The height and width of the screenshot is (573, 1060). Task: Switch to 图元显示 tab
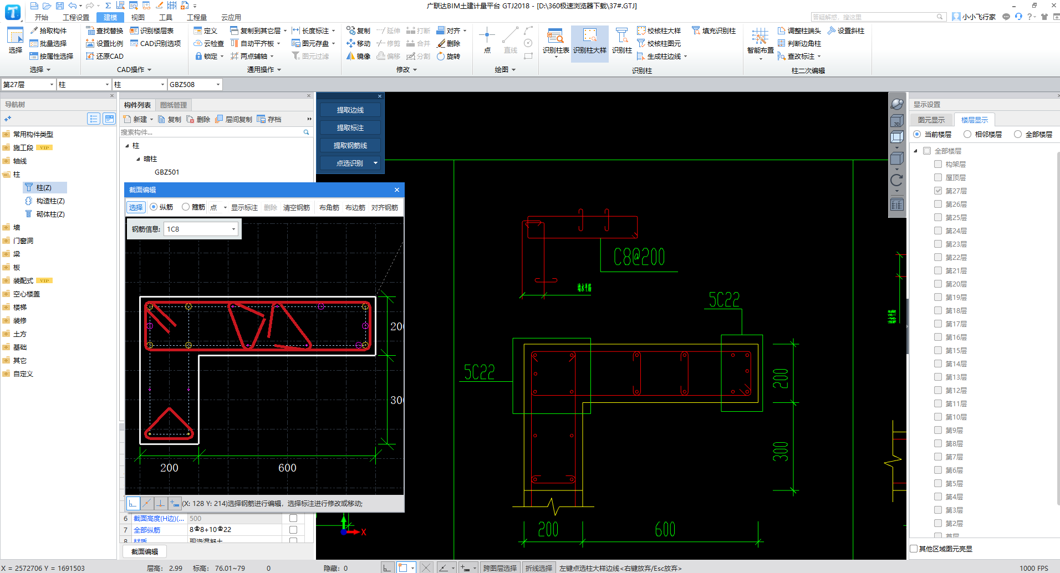(931, 120)
